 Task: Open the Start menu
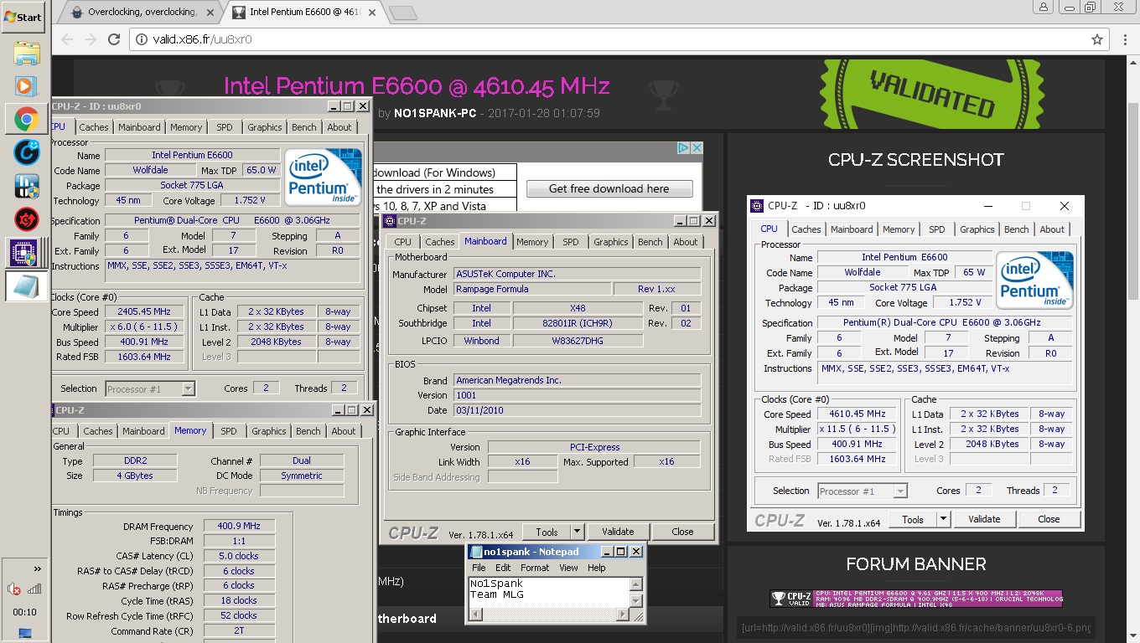(x=23, y=16)
